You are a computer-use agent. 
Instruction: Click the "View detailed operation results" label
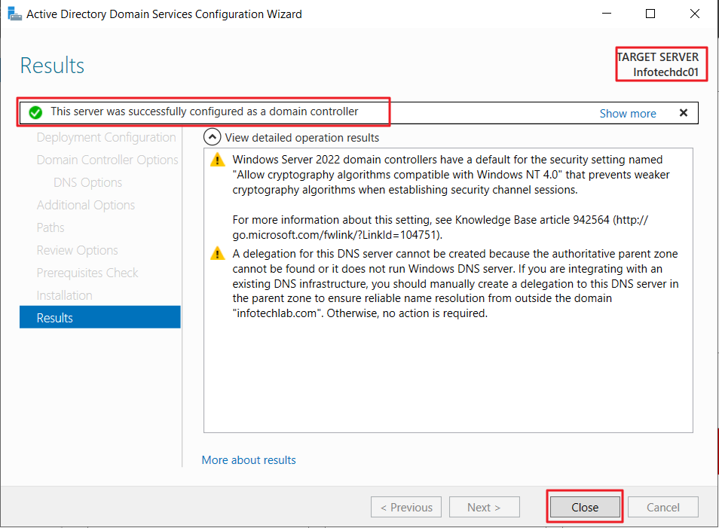click(x=301, y=138)
